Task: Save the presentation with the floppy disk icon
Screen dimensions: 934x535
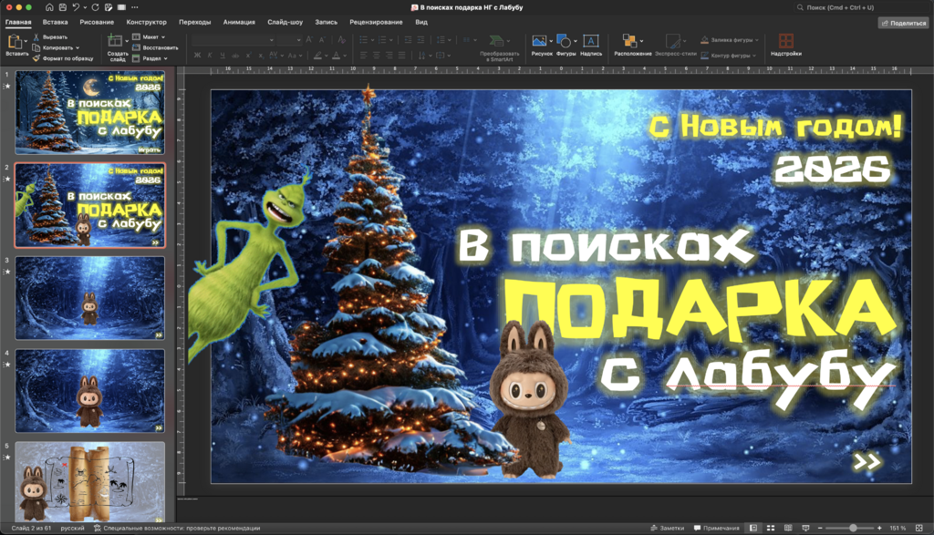Action: (63, 7)
